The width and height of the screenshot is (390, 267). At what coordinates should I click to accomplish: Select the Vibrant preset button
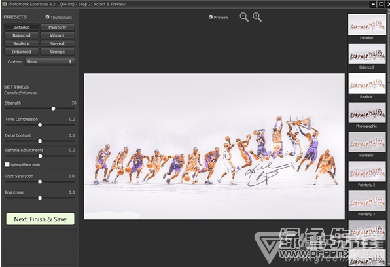point(57,35)
